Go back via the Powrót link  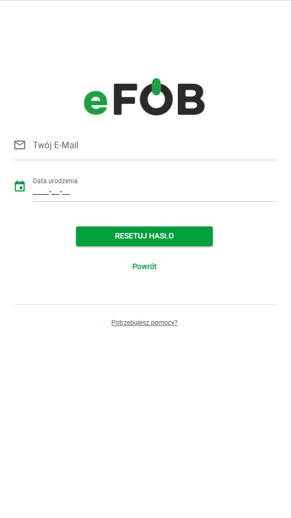click(144, 266)
